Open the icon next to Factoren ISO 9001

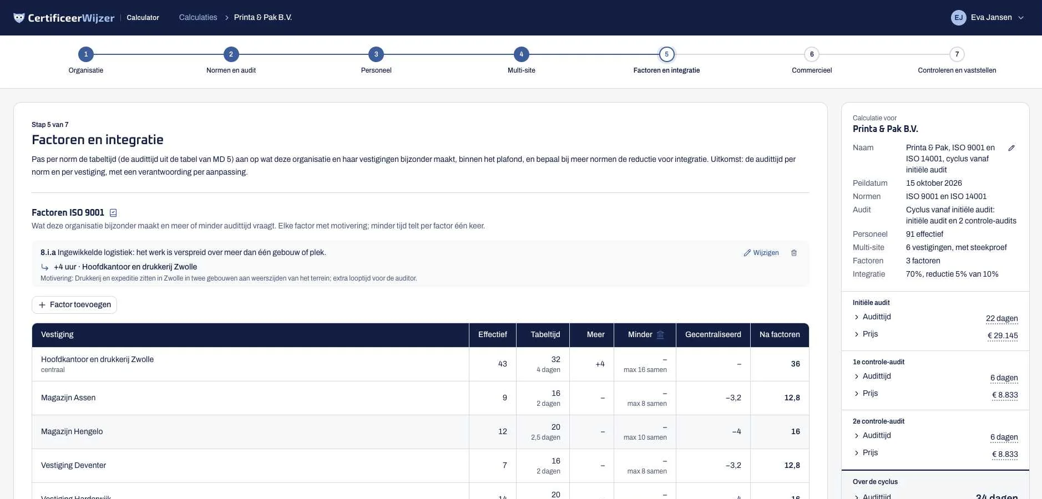click(113, 213)
